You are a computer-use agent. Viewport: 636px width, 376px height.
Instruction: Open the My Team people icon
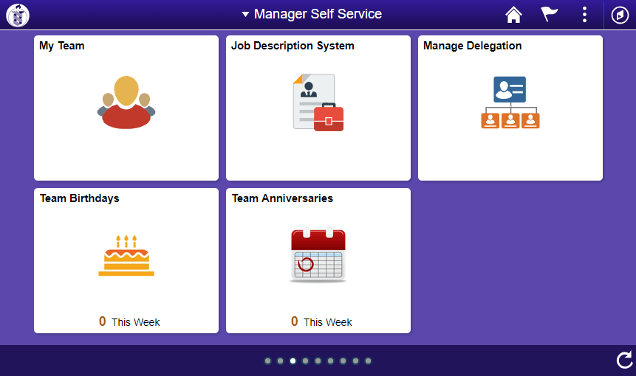click(126, 102)
